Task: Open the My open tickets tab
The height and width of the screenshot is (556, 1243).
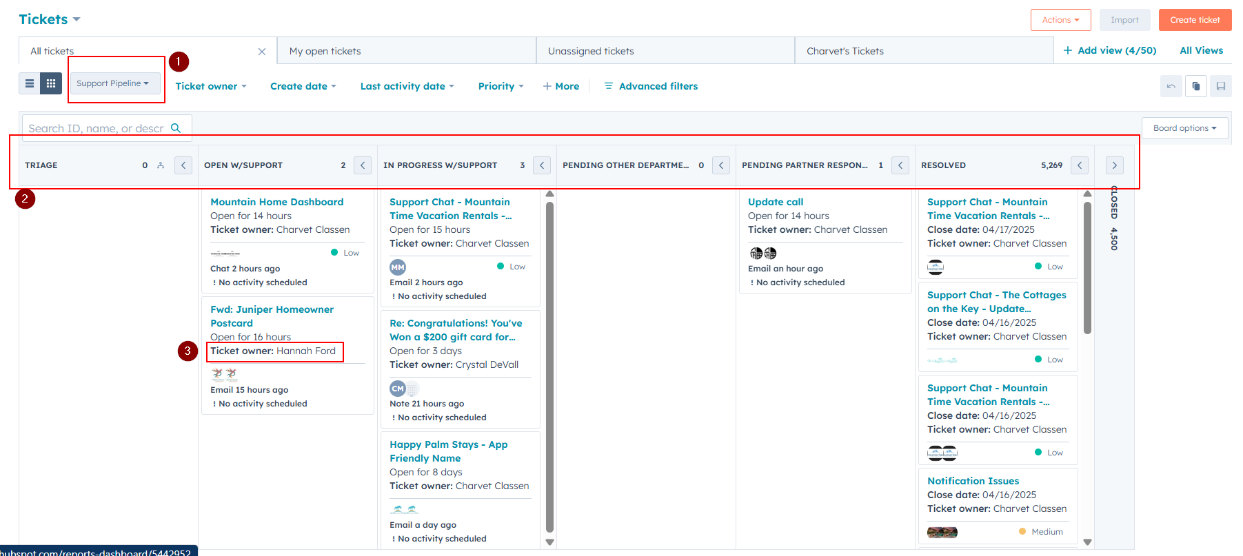Action: pos(325,51)
